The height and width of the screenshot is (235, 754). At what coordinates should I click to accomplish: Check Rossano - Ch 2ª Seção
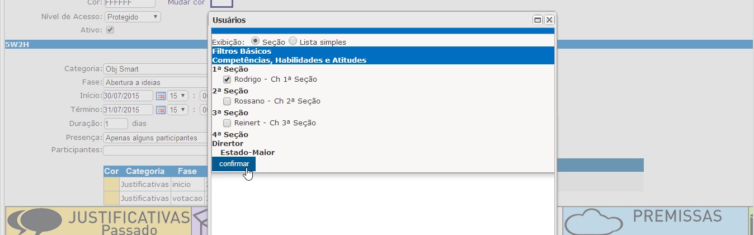(x=227, y=101)
